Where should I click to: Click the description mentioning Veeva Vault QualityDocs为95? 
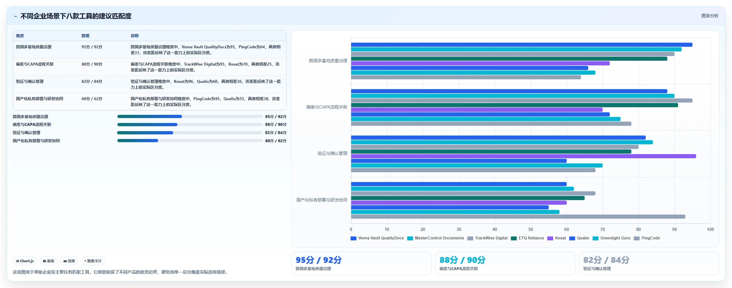(x=206, y=50)
